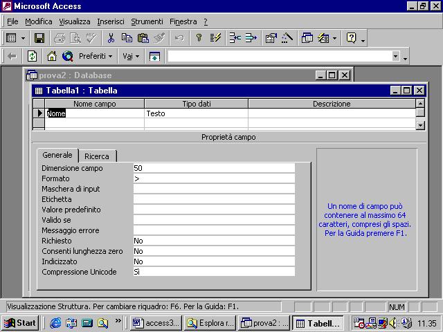The width and height of the screenshot is (443, 332).
Task: Open the ? help menu
Action: [x=206, y=21]
